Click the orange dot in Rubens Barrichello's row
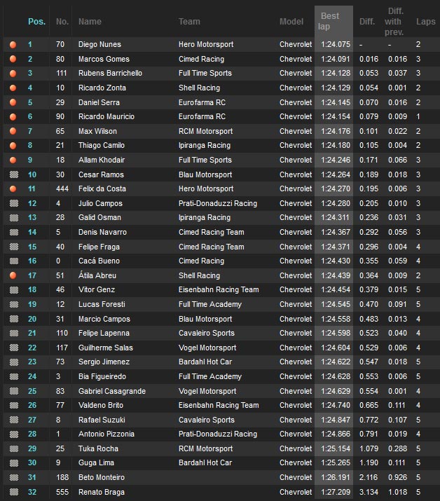Screen dimensions: 440x501 tap(13, 73)
